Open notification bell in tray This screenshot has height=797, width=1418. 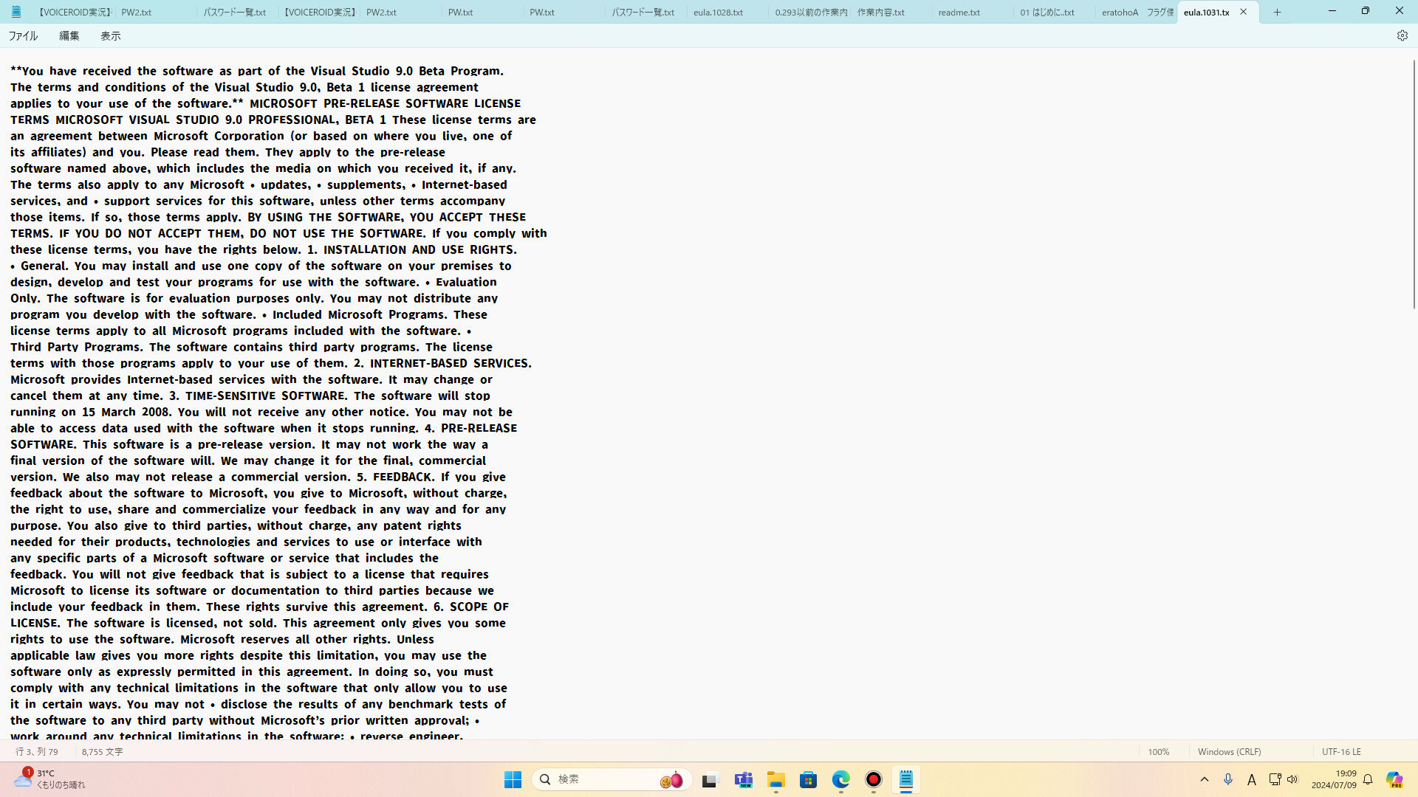[1368, 779]
